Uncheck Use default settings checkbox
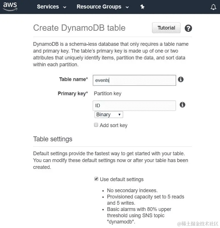Viewport: 220px width, 228px height. click(96, 179)
